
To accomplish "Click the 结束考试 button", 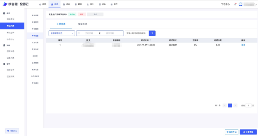I will tap(231, 132).
